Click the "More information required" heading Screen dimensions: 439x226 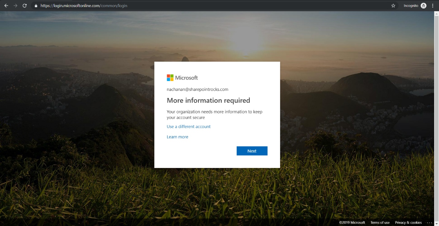pos(208,100)
